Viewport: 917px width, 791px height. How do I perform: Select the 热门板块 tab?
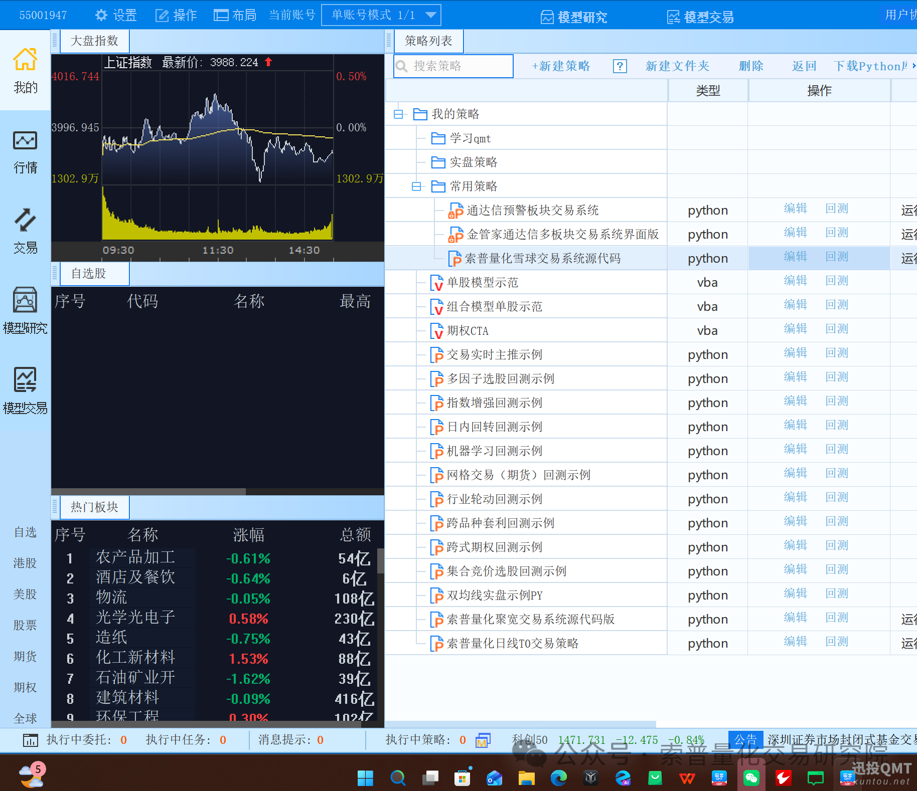pyautogui.click(x=94, y=507)
